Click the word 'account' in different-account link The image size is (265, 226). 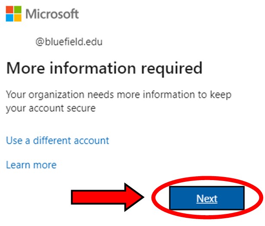pos(91,141)
